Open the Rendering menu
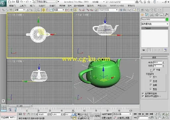 90,6
